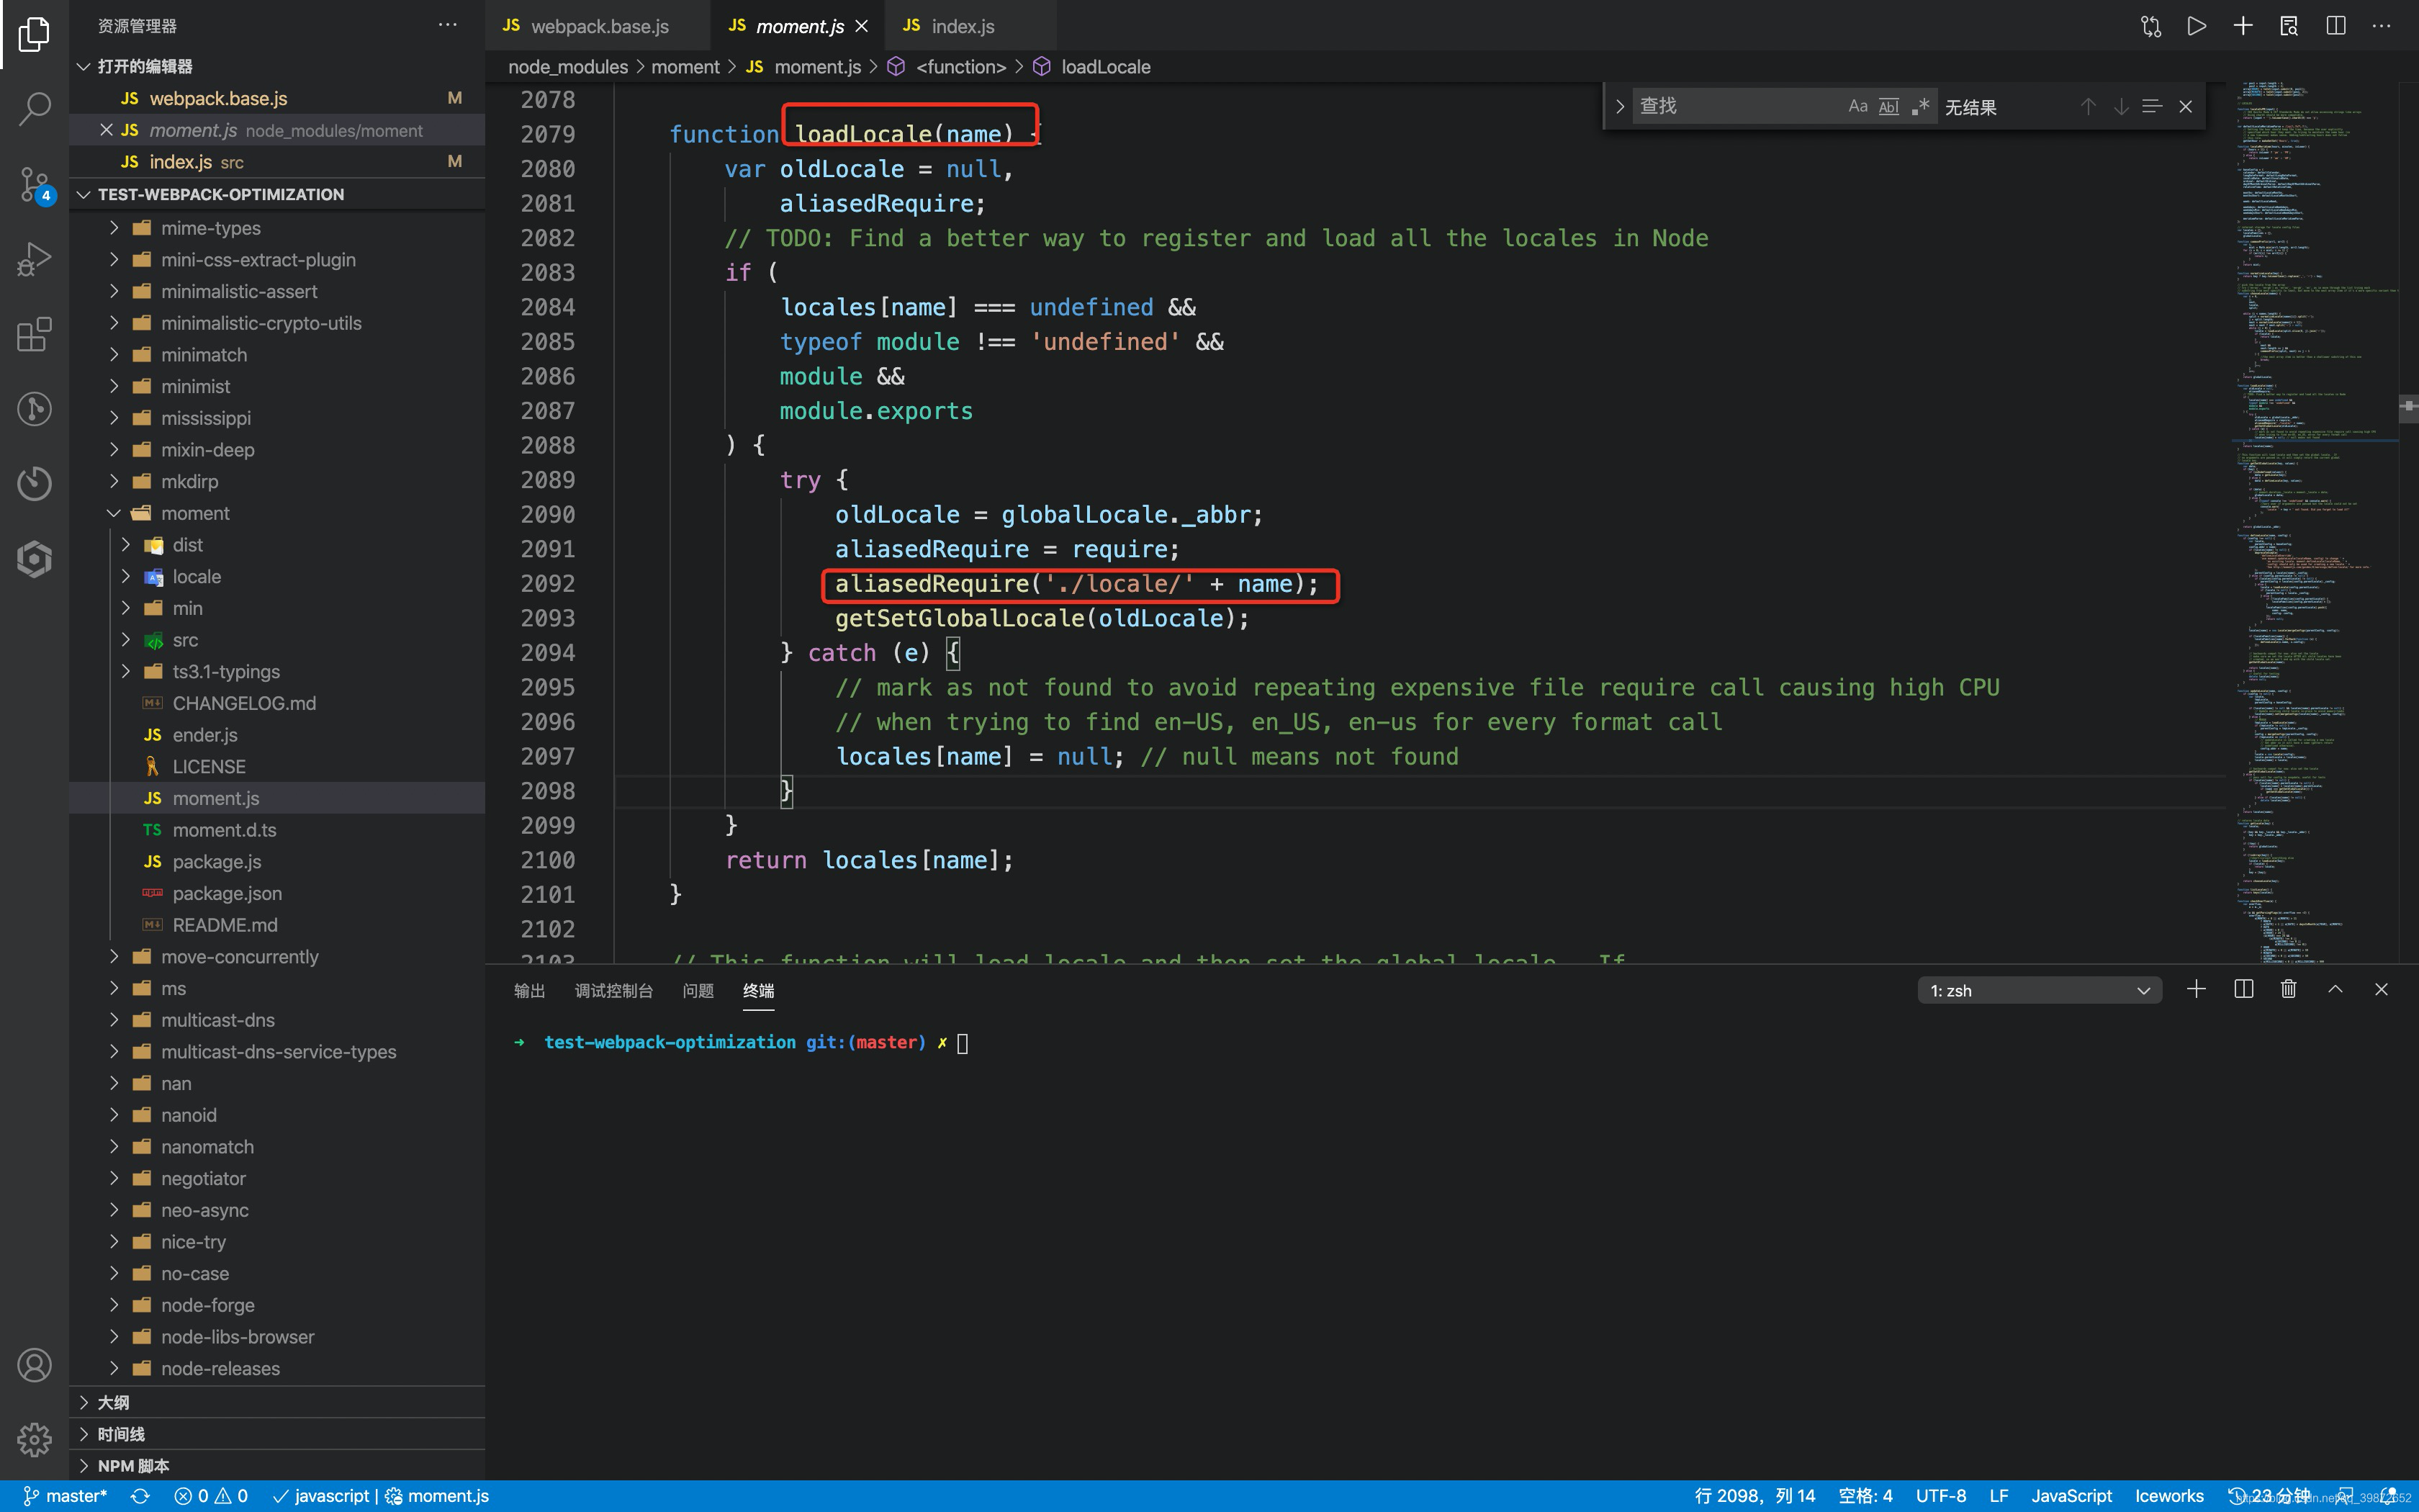Close the moment.js editor tab

click(x=862, y=26)
